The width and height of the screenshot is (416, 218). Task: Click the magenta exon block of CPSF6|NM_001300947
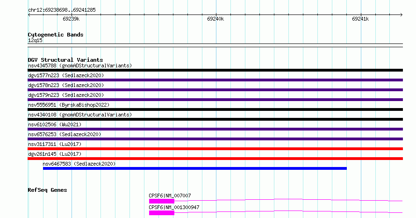tap(162, 213)
